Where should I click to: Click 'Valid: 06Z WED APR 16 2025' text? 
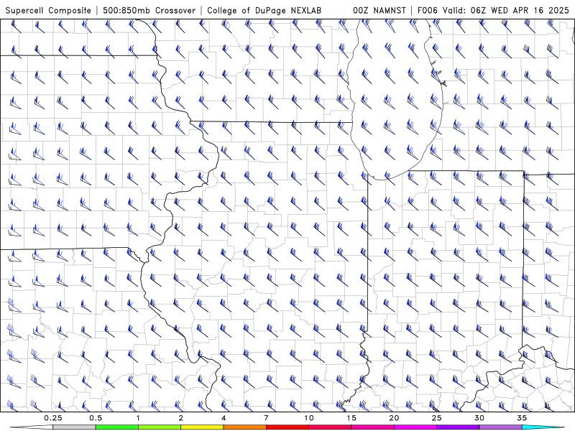[506, 10]
